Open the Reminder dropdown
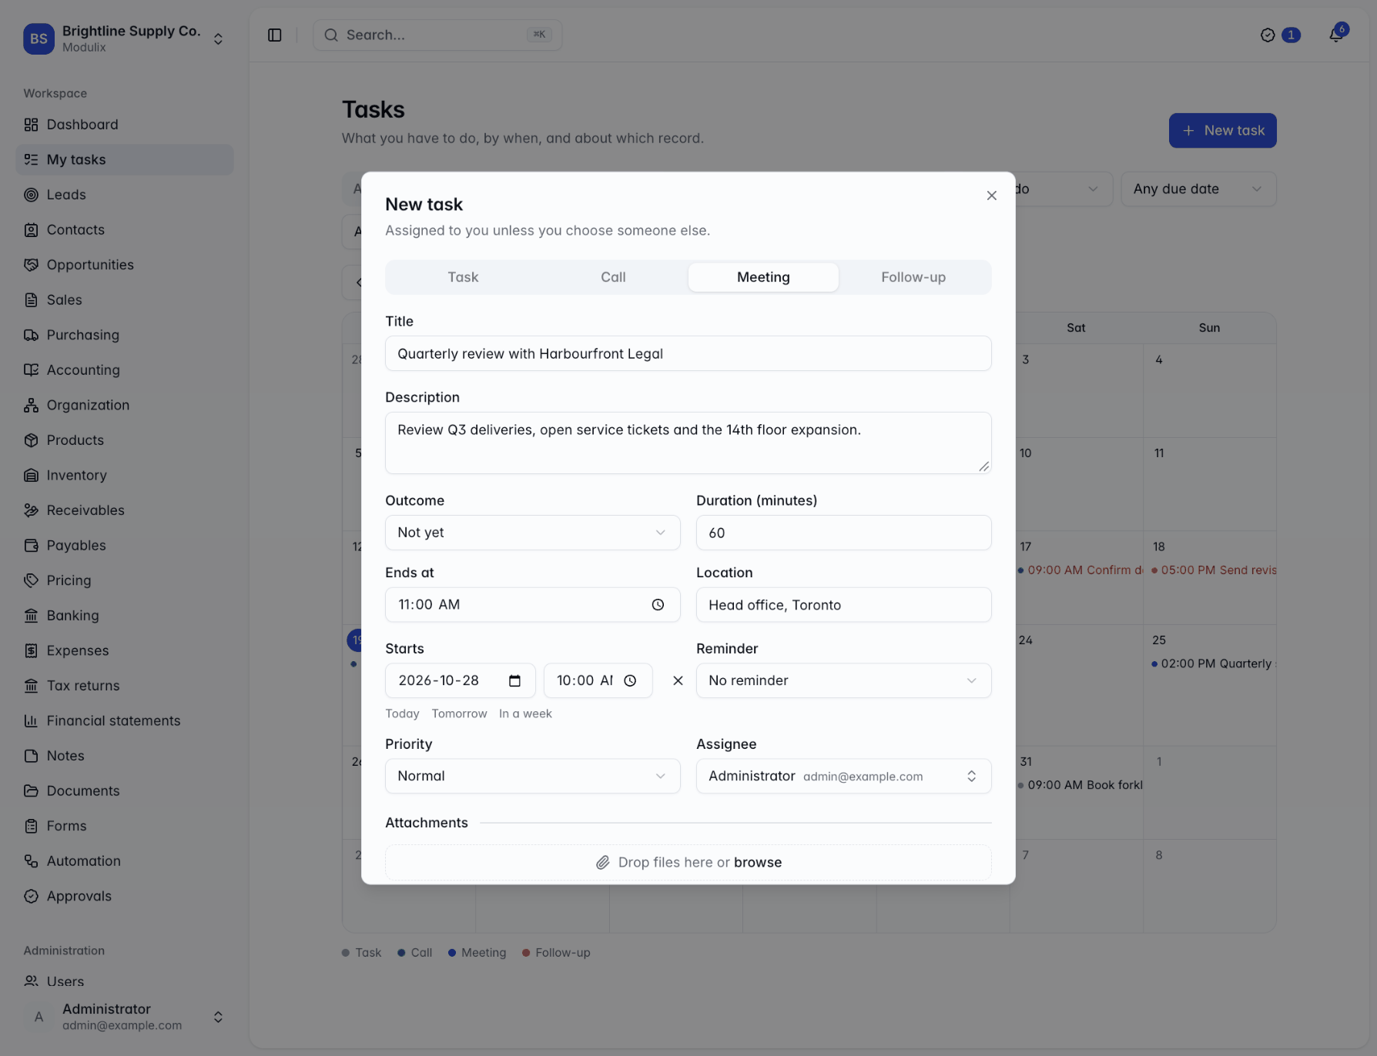Image resolution: width=1377 pixels, height=1056 pixels. tap(844, 680)
